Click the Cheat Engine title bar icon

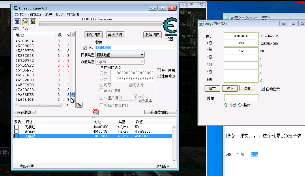click(x=15, y=8)
